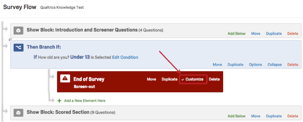This screenshot has width=303, height=122.
Task: Duplicate the Introduction and Screener Questions block
Action: tap(274, 34)
